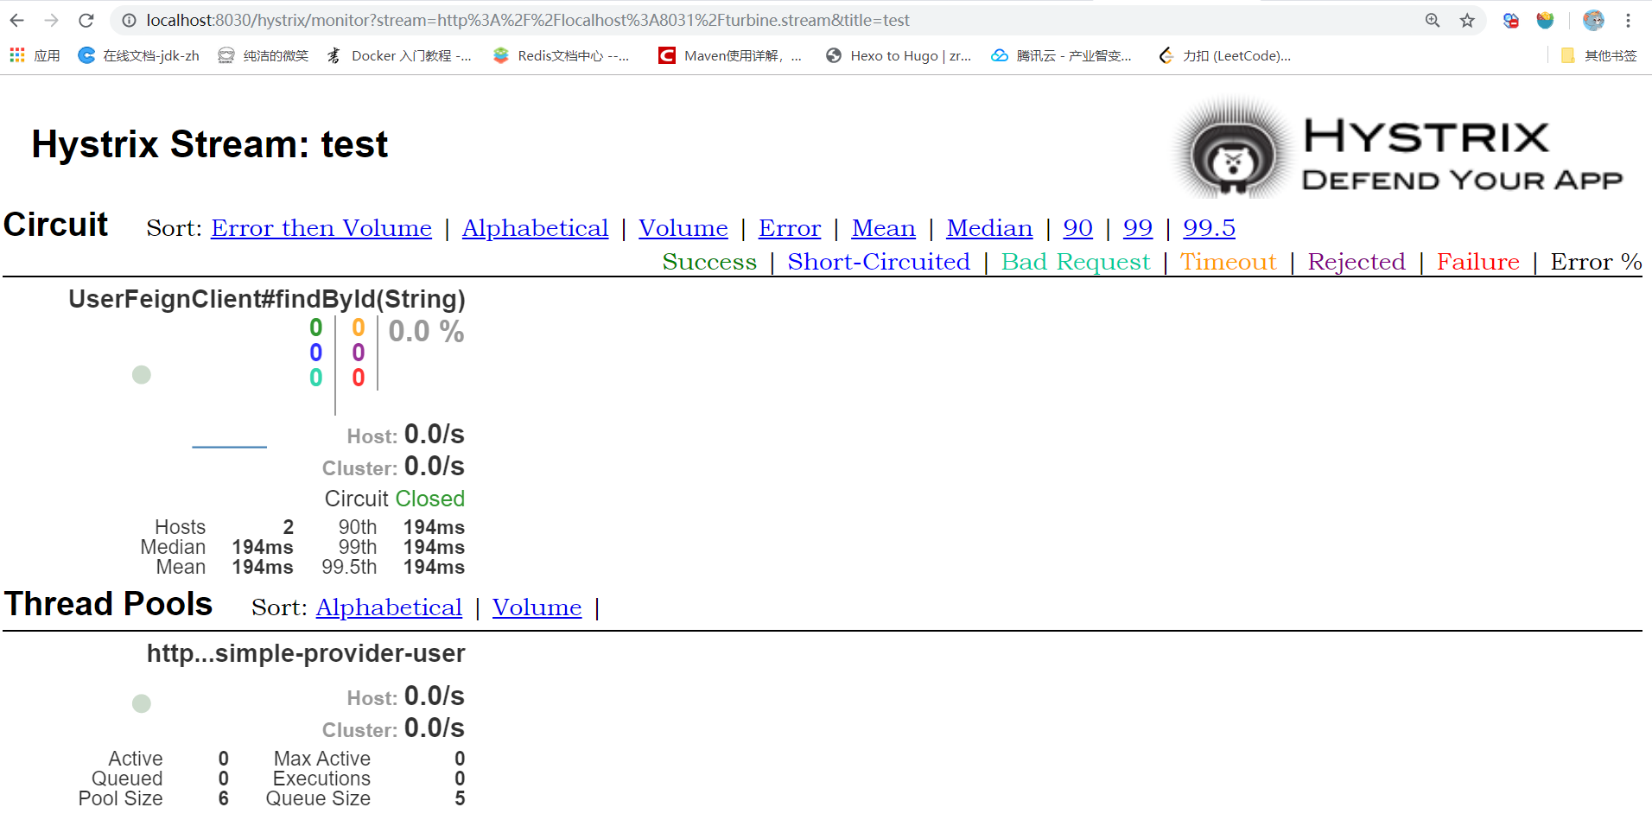Open the Docker tutorial bookmark
The image size is (1652, 820).
[x=399, y=55]
